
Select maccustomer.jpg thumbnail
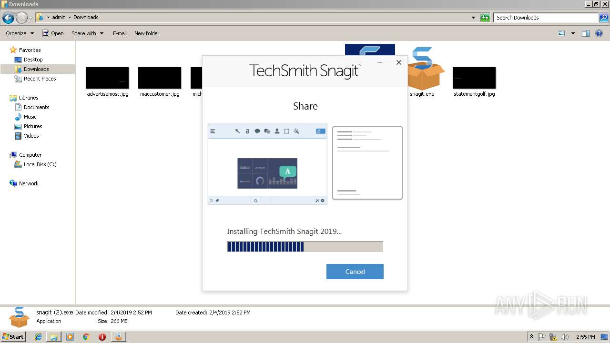coord(160,78)
